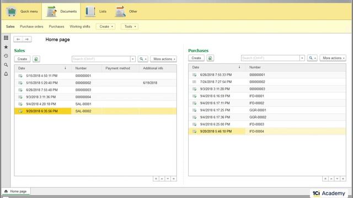Viewport: 353px width, 198px height.
Task: Click the Sales search input field
Action: point(101,59)
